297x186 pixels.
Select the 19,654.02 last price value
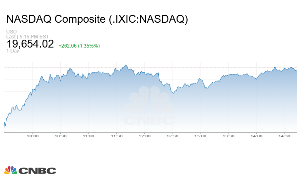(x=30, y=44)
